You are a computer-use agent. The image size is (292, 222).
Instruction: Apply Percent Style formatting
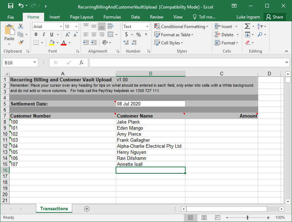tap(139, 34)
